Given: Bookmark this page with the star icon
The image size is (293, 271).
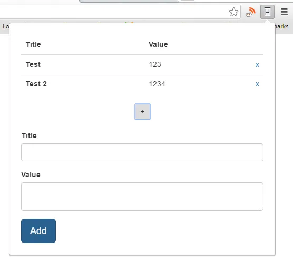Looking at the screenshot, I should (233, 12).
